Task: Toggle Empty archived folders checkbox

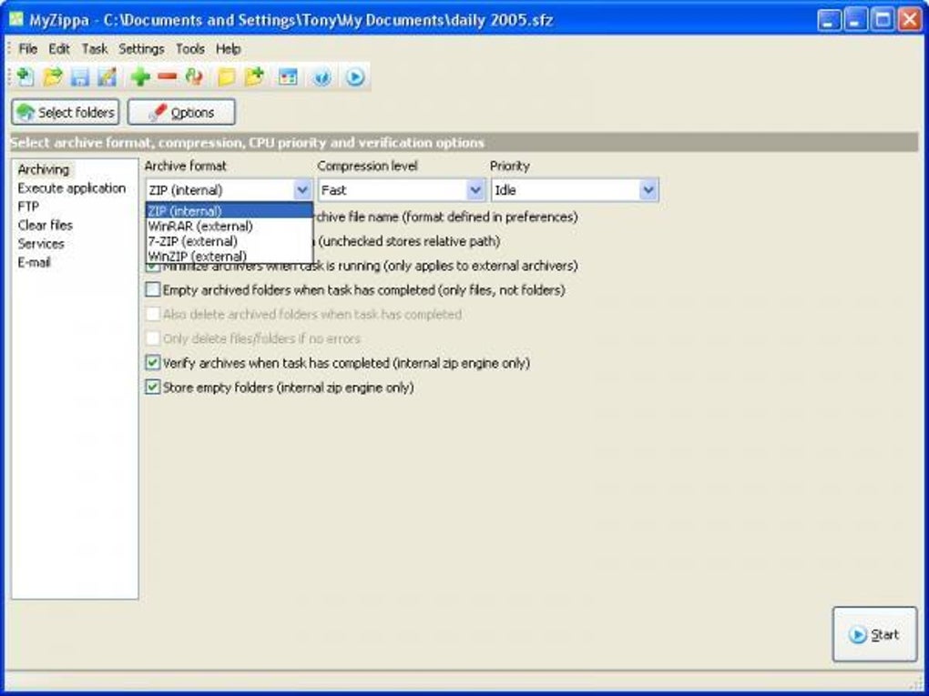Action: 153,290
